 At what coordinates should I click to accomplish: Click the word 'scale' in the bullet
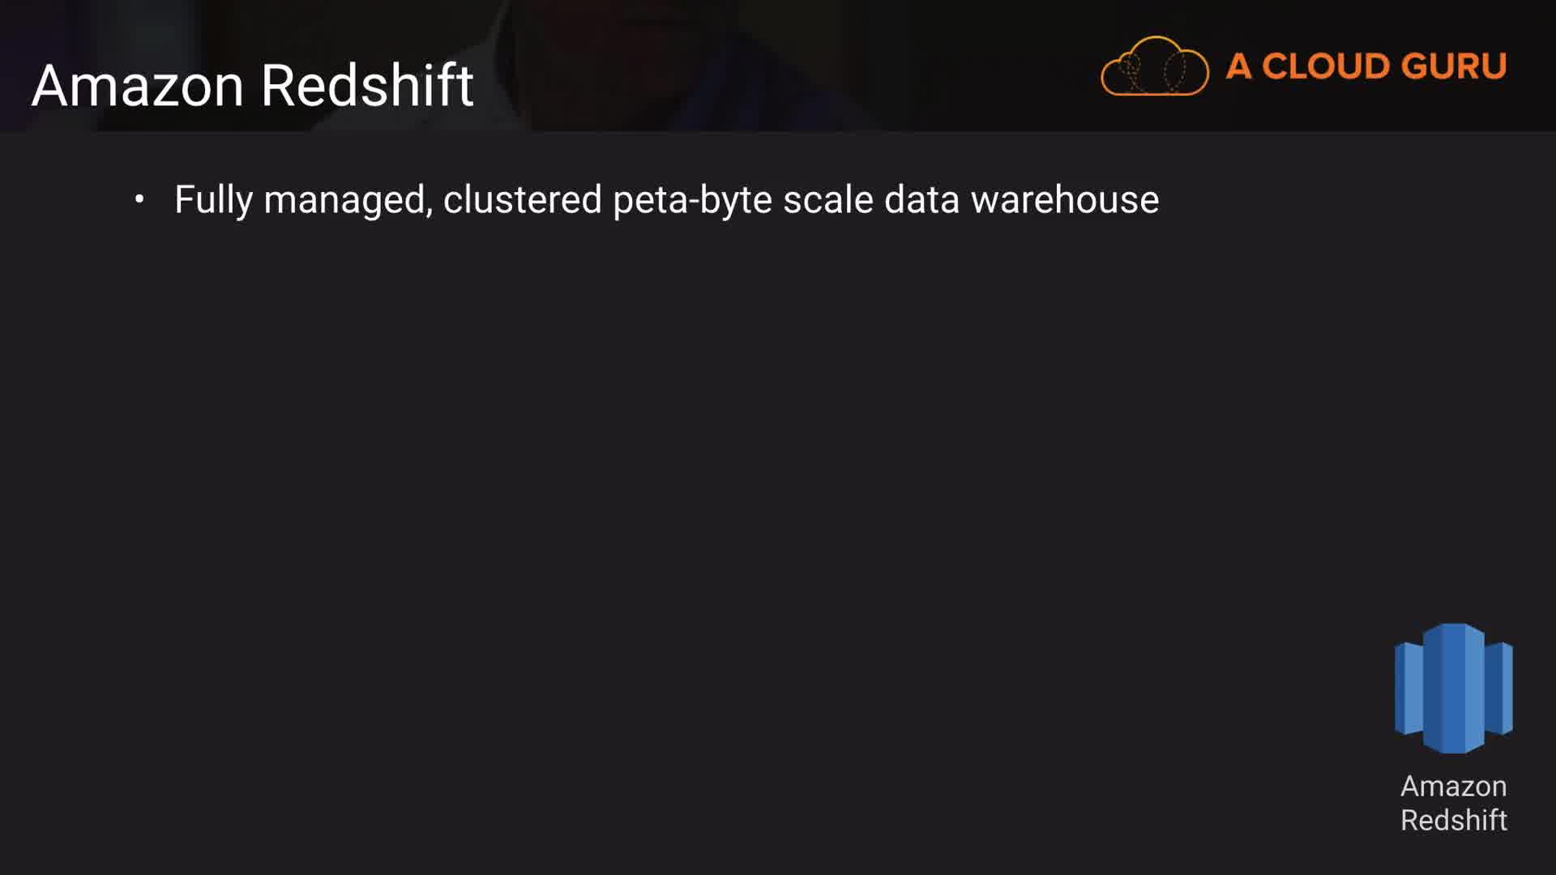[827, 200]
